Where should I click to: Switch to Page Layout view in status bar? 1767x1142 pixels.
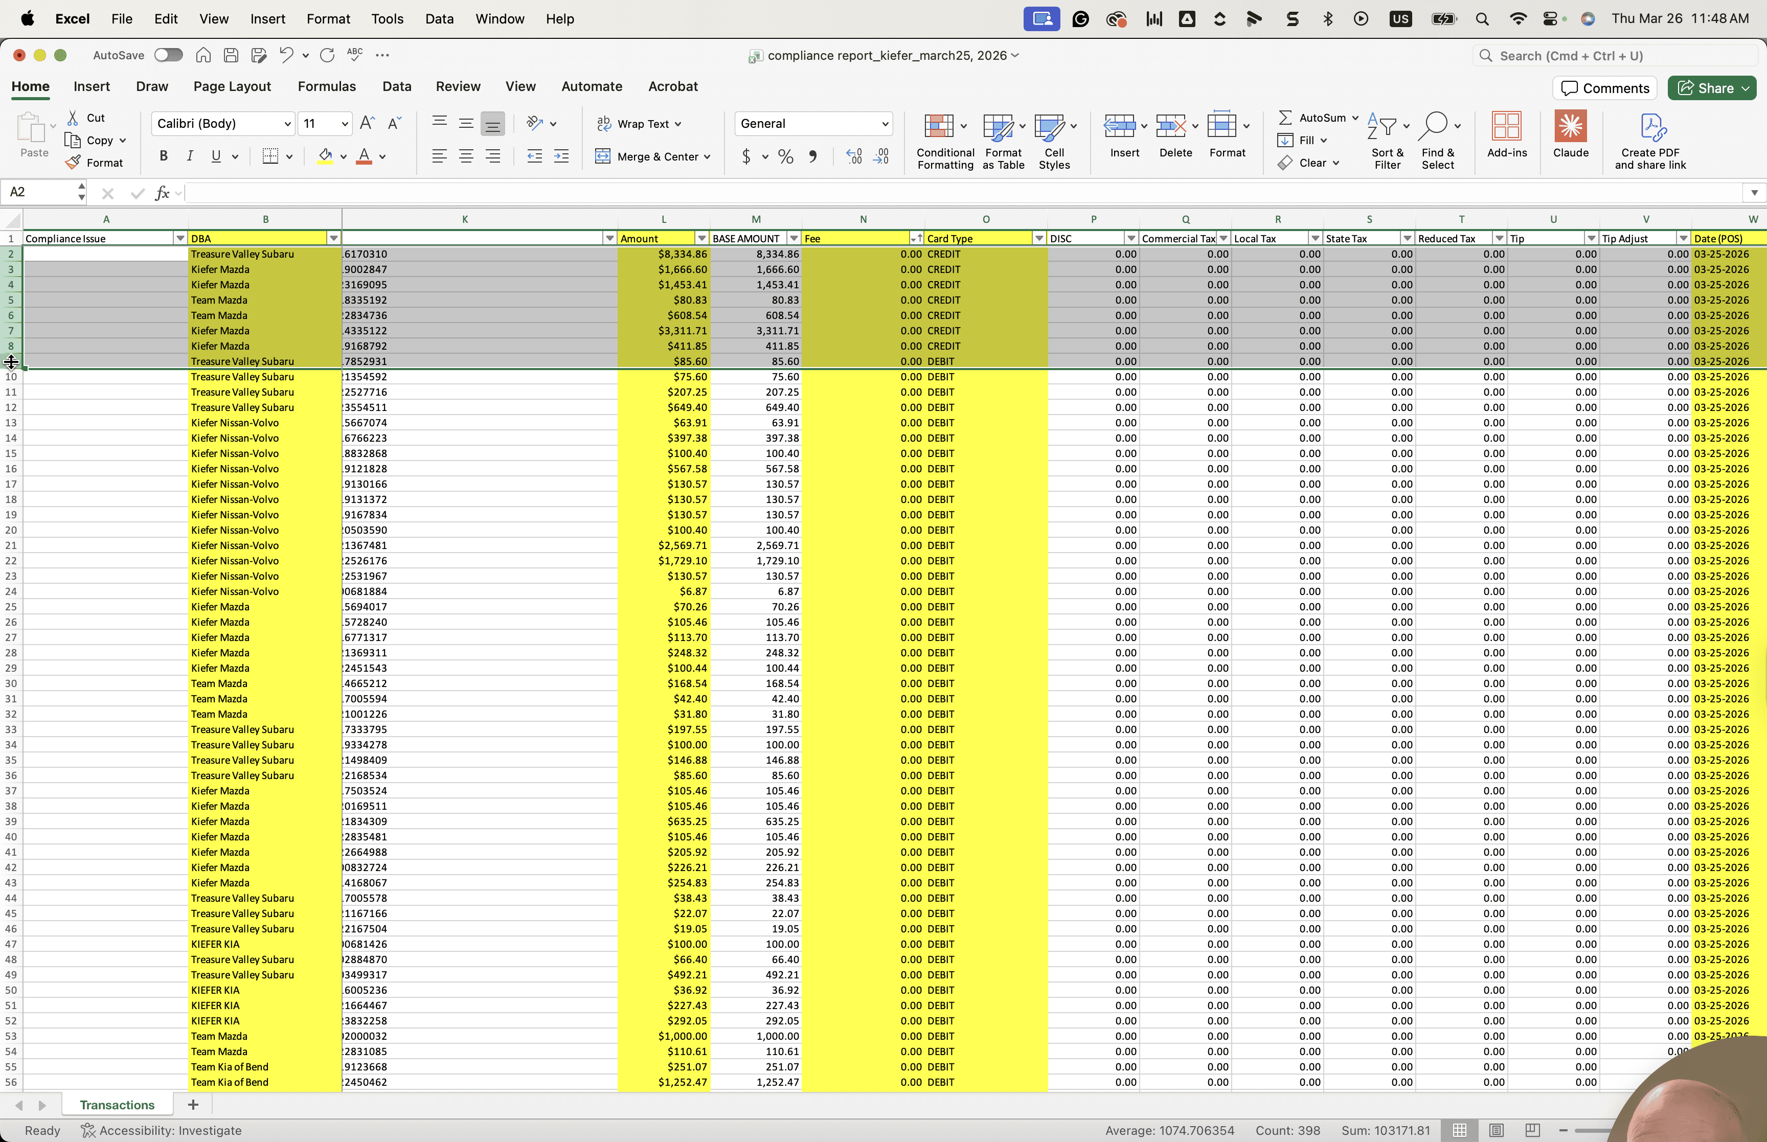(1497, 1130)
